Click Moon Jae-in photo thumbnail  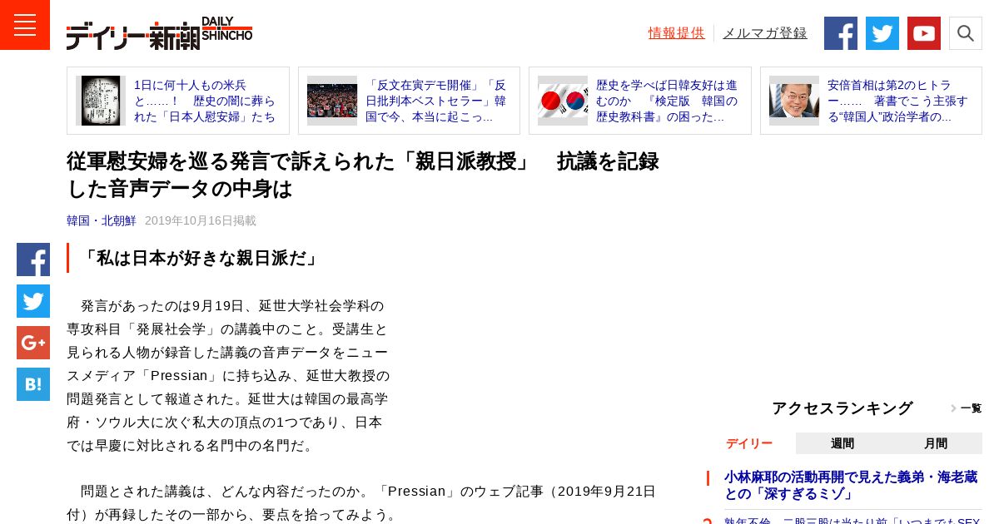point(794,101)
